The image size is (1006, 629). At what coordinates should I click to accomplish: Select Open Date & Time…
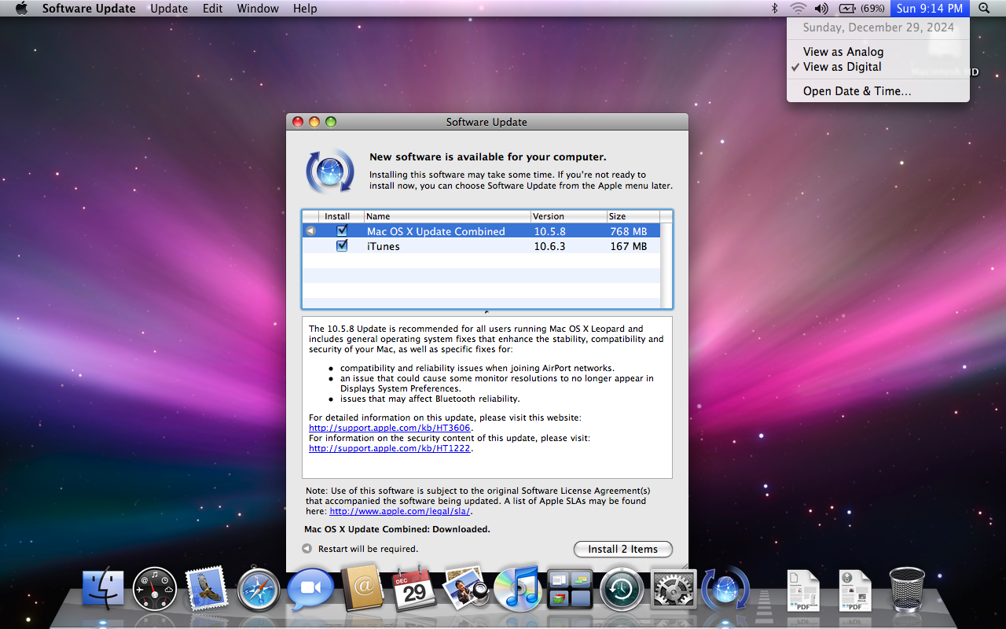[878, 91]
